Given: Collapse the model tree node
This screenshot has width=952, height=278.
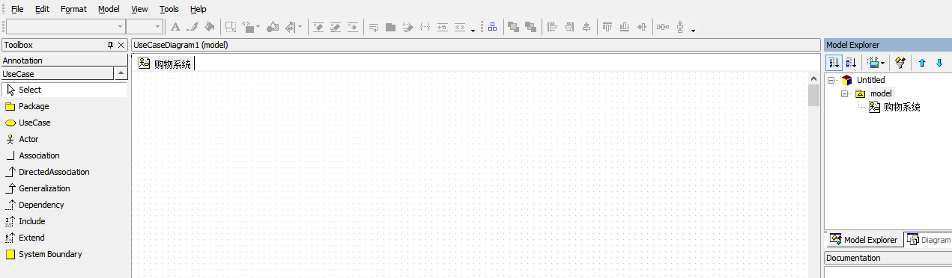Looking at the screenshot, I should pos(845,93).
